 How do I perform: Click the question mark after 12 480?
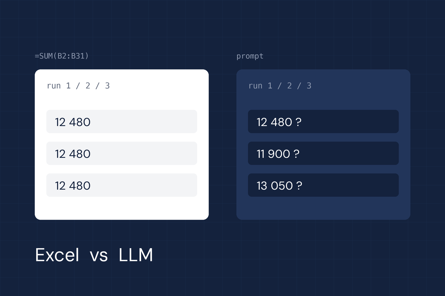[x=298, y=122]
